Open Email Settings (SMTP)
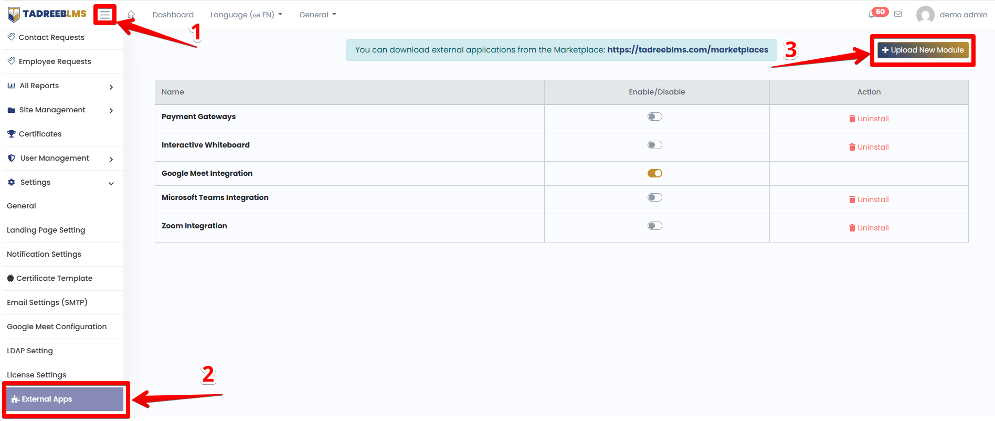The height and width of the screenshot is (421, 995). [47, 302]
